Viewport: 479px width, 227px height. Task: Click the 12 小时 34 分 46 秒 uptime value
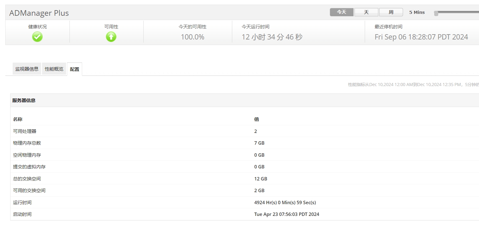pyautogui.click(x=272, y=37)
